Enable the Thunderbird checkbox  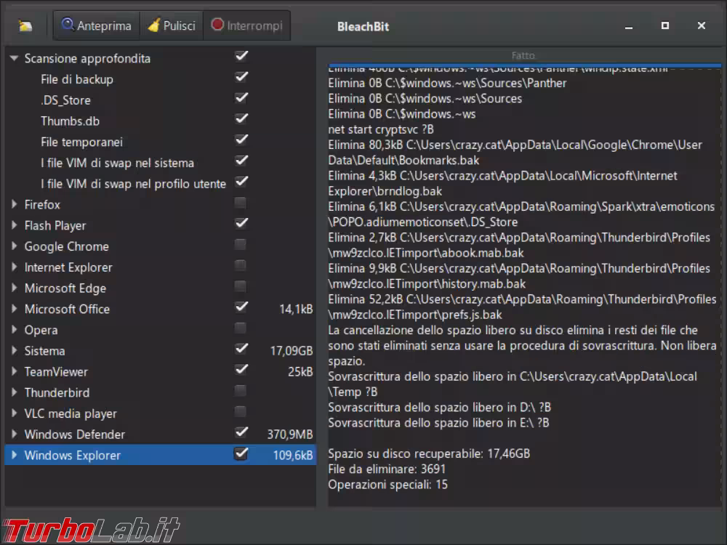(240, 391)
